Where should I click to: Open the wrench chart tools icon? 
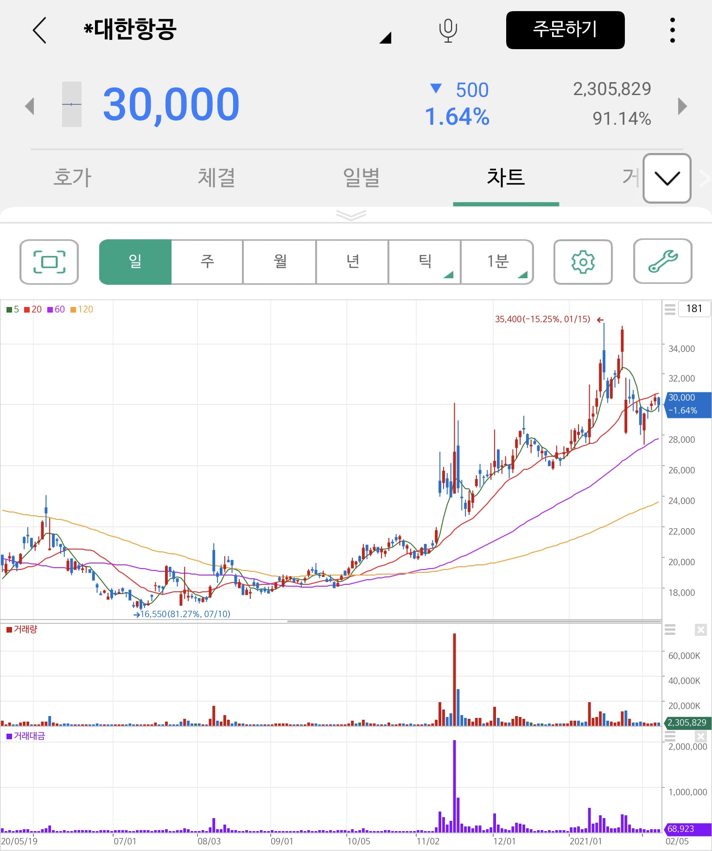[663, 261]
